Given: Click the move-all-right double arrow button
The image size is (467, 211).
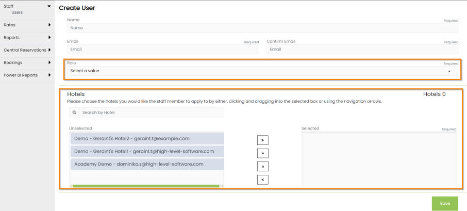Looking at the screenshot, I should [262, 153].
